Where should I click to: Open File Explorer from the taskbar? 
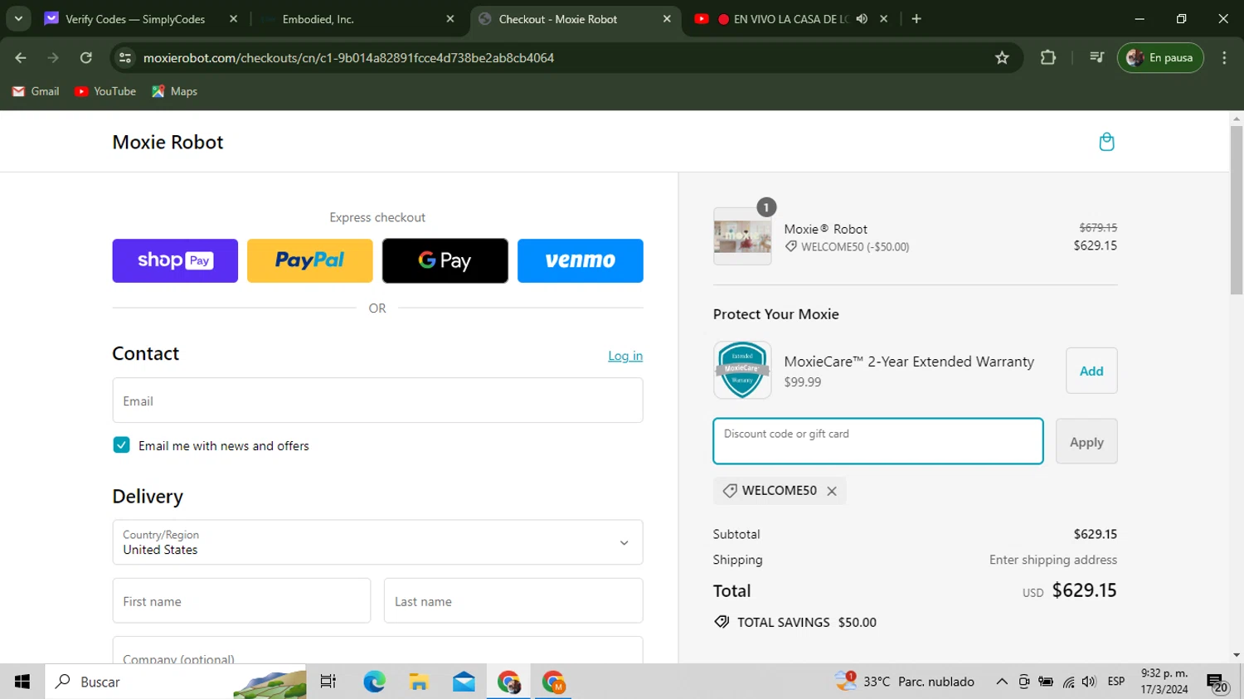[419, 682]
